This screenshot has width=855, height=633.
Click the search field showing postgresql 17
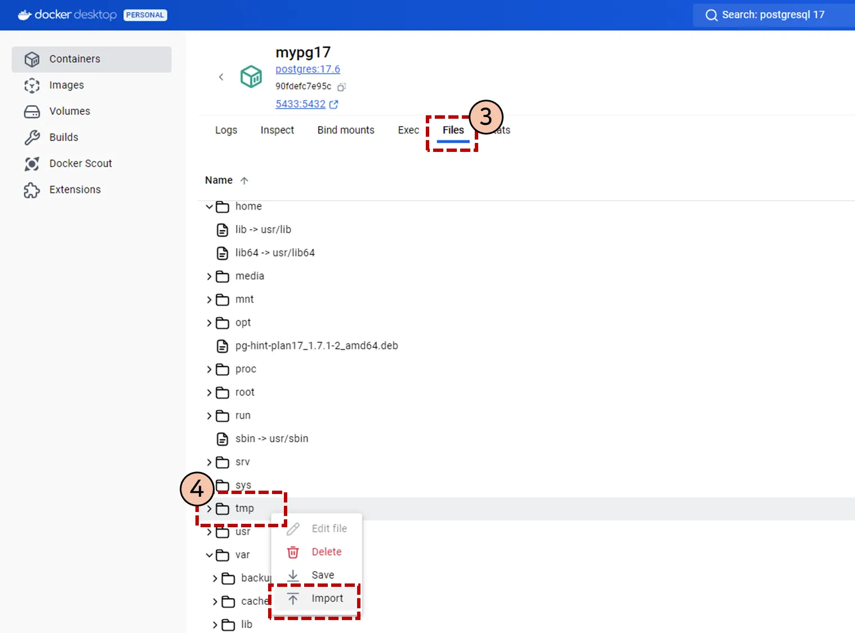774,15
